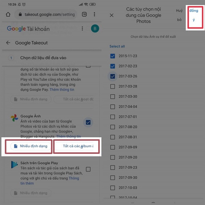Check the 2017-09-30 album
Screen dimensions: 205x205
tap(112, 178)
